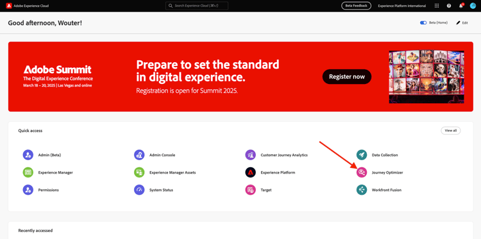Click the 'Beta (Home)' label text
This screenshot has width=481, height=239.
point(438,22)
